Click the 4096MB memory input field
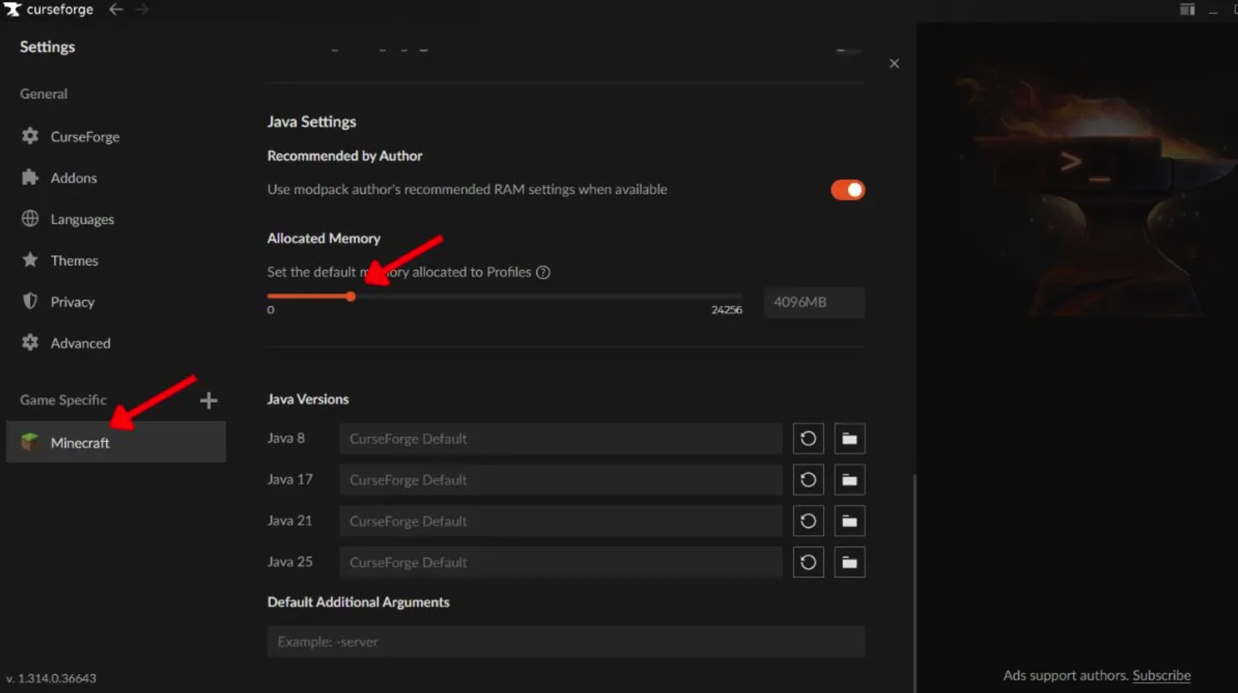 [x=814, y=302]
